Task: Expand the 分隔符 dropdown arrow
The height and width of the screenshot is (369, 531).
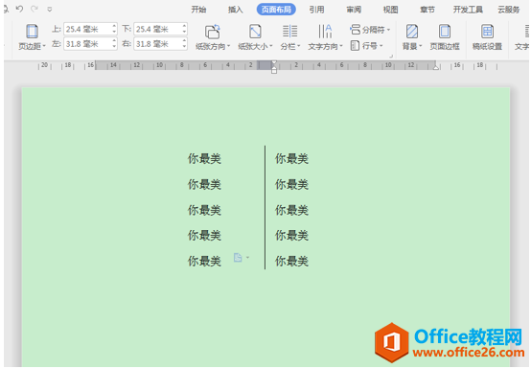Action: (389, 30)
